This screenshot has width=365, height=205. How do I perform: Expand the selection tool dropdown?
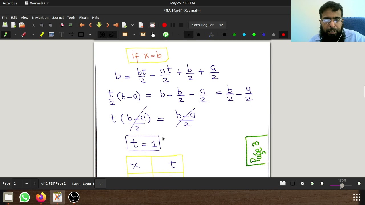[x=134, y=35]
